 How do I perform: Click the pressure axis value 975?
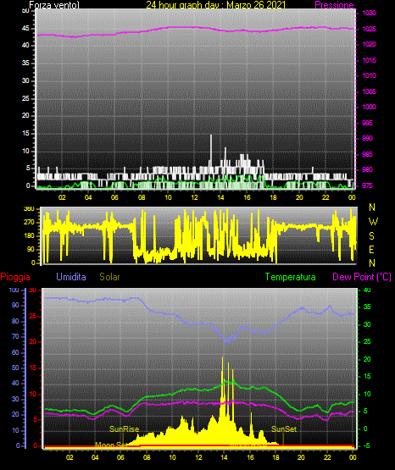click(x=367, y=185)
